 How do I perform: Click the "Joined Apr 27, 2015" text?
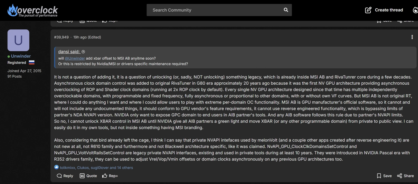click(24, 71)
